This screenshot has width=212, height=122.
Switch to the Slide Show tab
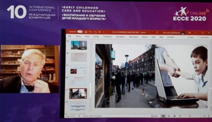(x=134, y=37)
